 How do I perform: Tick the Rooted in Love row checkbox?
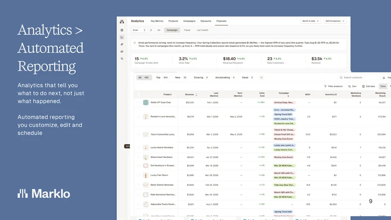click(138, 116)
